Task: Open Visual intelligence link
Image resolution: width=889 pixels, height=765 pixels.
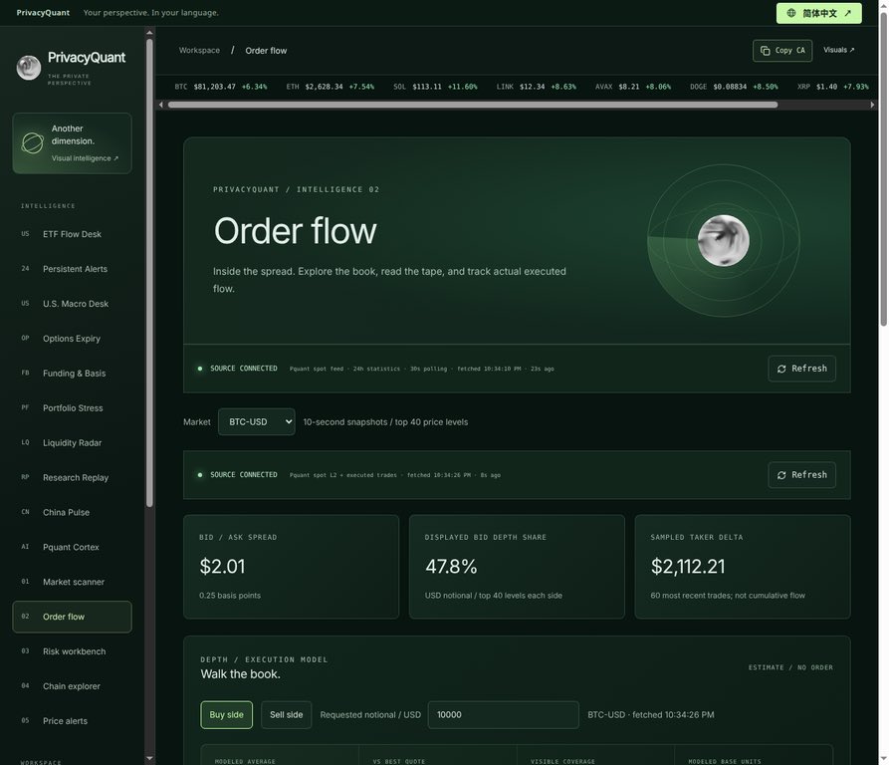Action: (x=85, y=158)
